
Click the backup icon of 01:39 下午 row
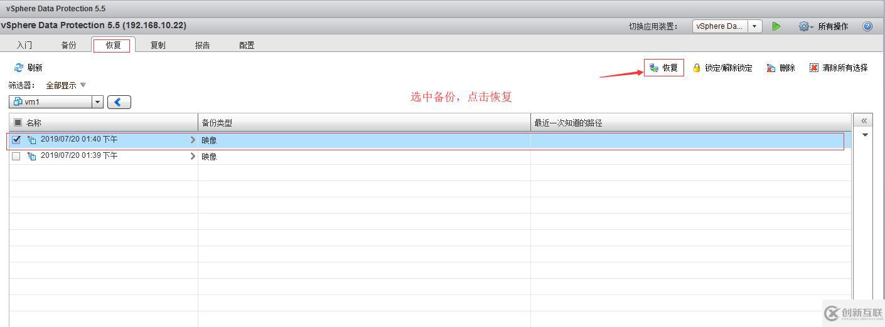coord(32,156)
